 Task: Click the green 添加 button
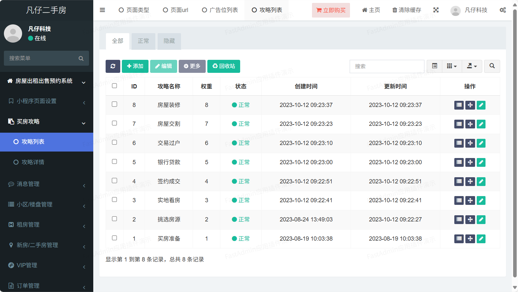tap(135, 66)
